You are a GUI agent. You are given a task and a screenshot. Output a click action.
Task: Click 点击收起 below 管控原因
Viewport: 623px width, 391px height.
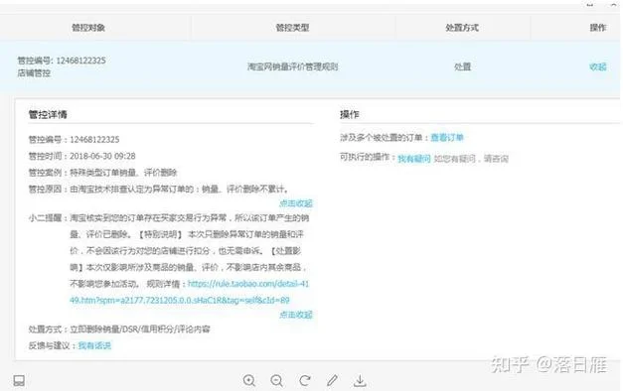tap(296, 203)
